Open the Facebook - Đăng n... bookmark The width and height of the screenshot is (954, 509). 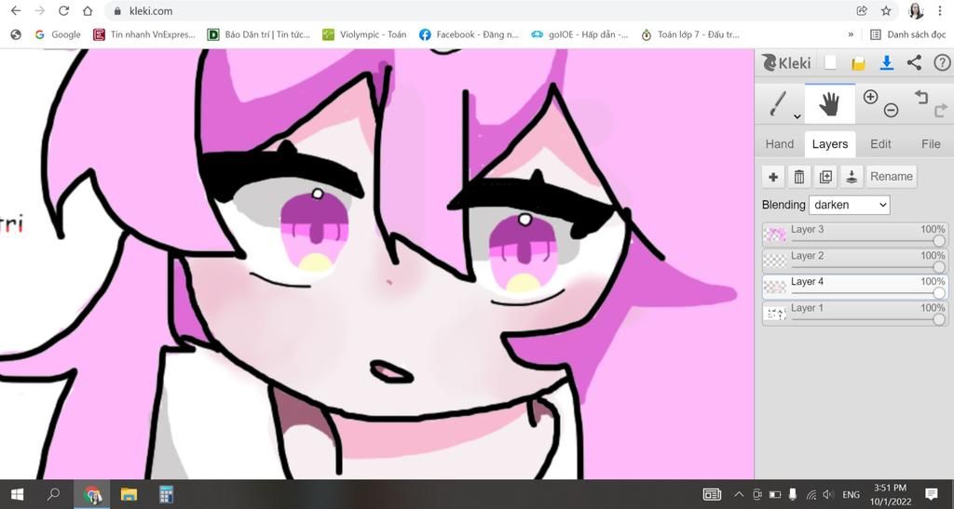coord(469,34)
